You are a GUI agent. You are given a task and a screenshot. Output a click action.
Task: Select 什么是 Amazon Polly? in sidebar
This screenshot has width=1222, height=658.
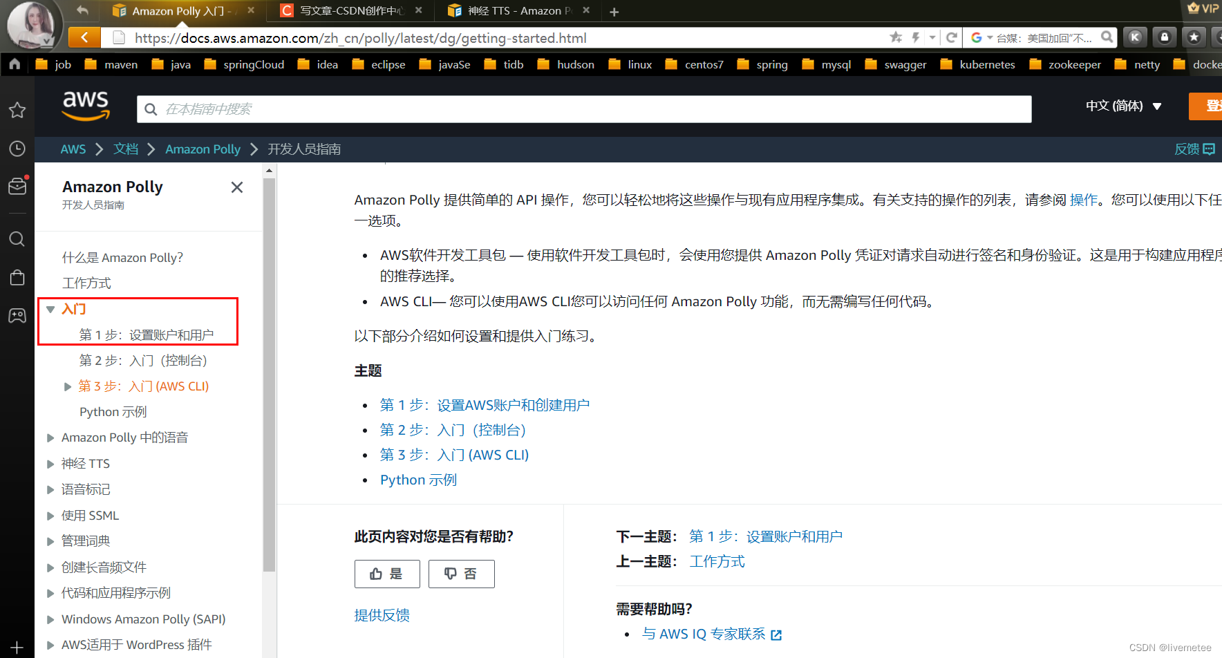[122, 258]
